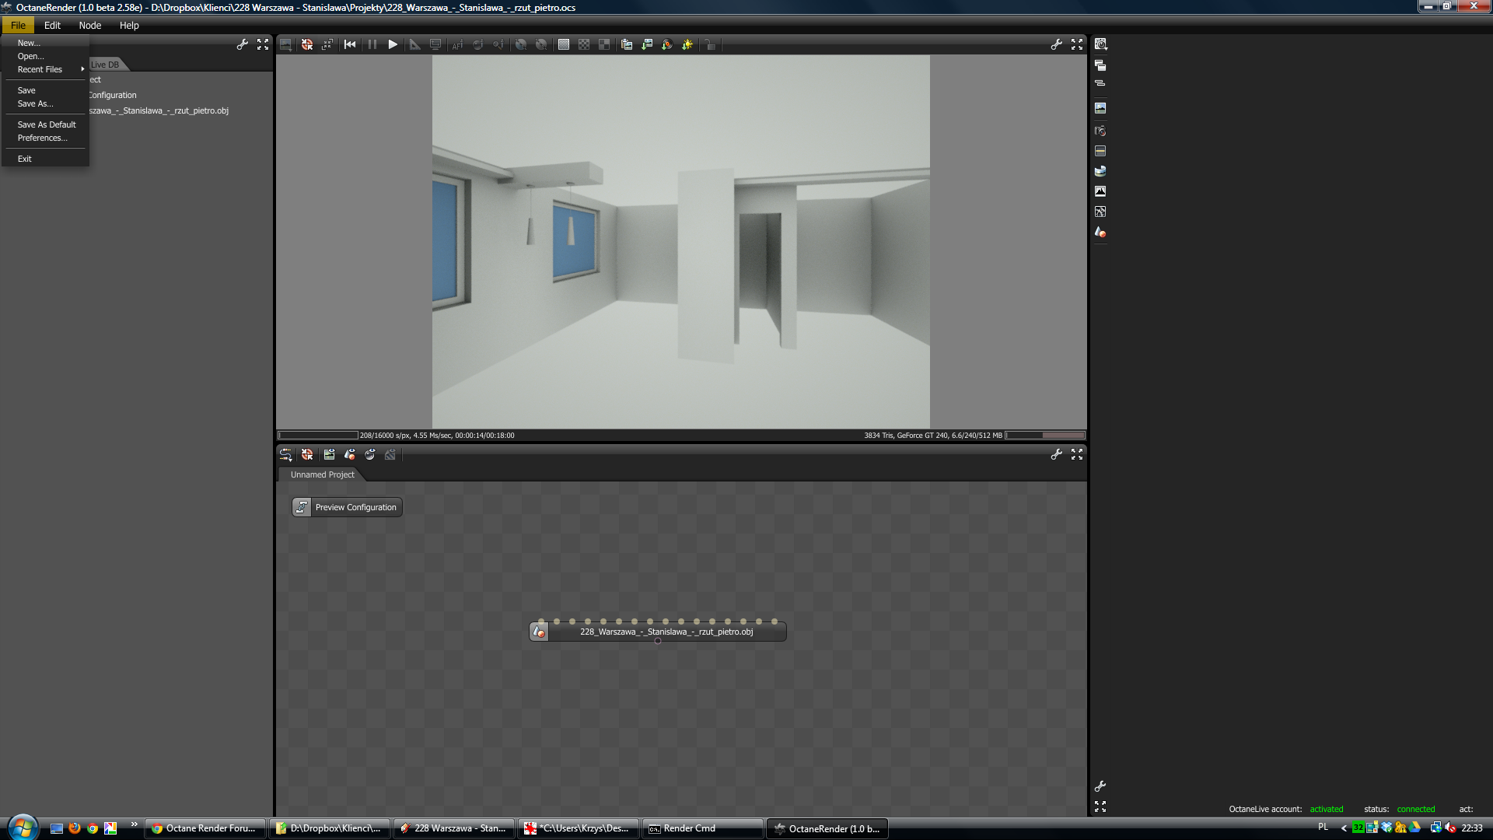Choose Save As... from File menu
The height and width of the screenshot is (840, 1493).
(35, 103)
